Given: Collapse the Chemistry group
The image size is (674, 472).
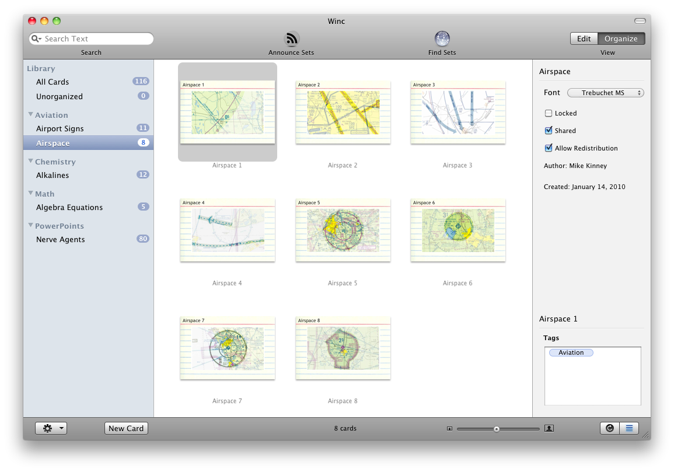Looking at the screenshot, I should pyautogui.click(x=30, y=161).
